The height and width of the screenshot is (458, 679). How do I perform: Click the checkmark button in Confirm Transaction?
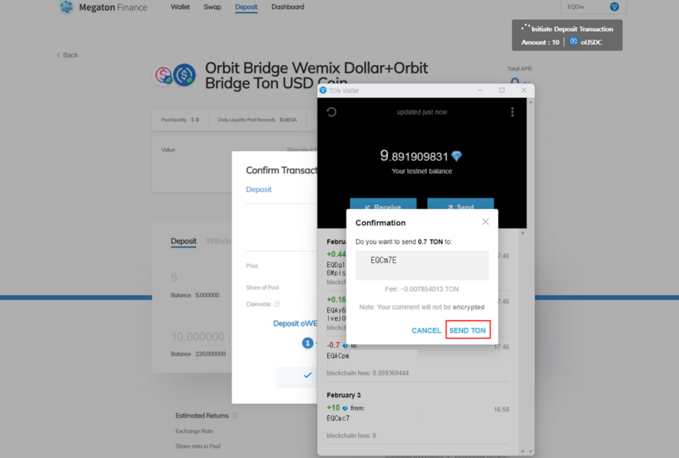click(308, 376)
